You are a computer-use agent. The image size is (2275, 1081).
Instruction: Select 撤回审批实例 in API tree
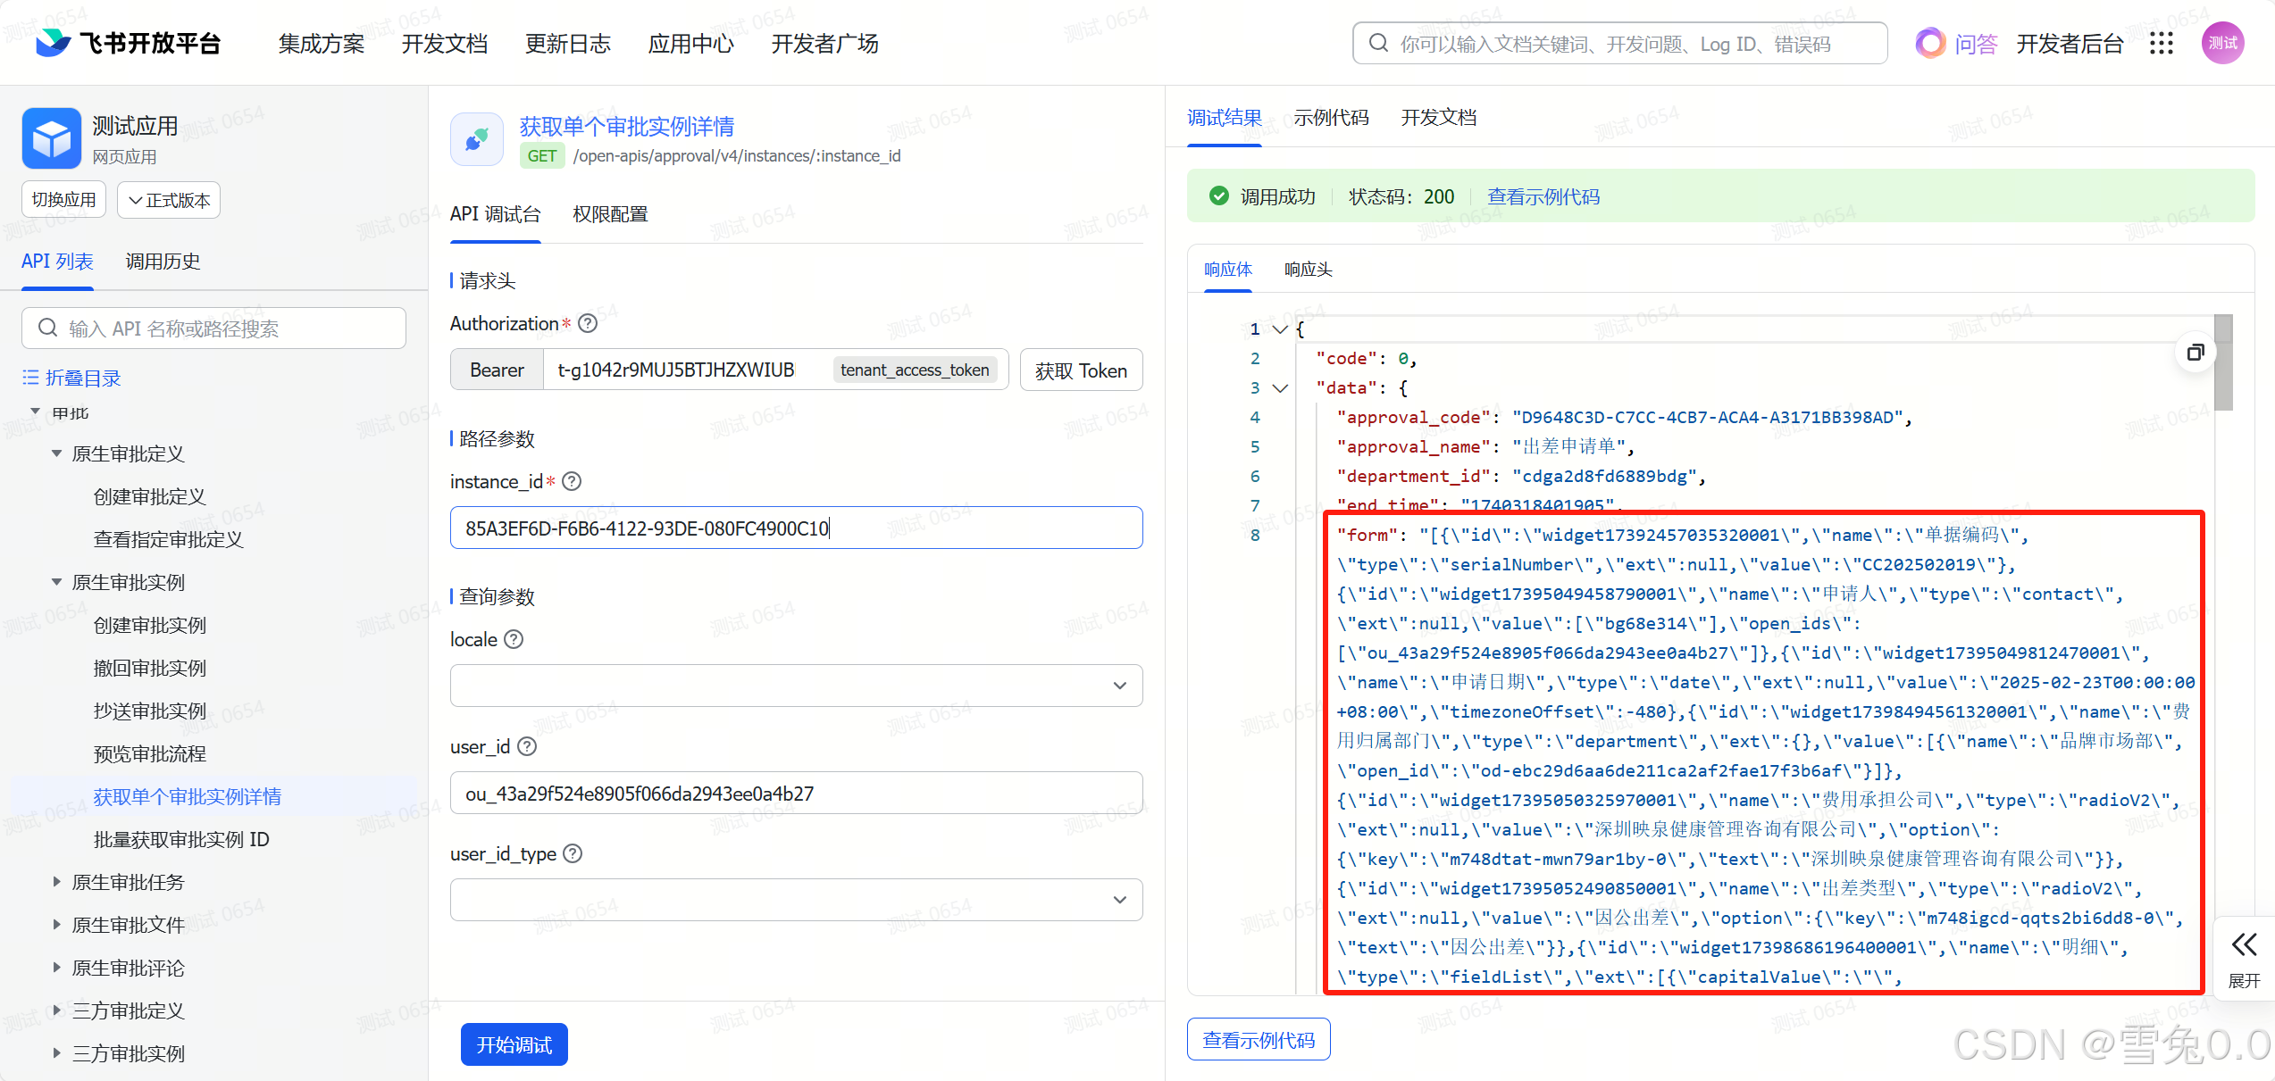coord(149,668)
